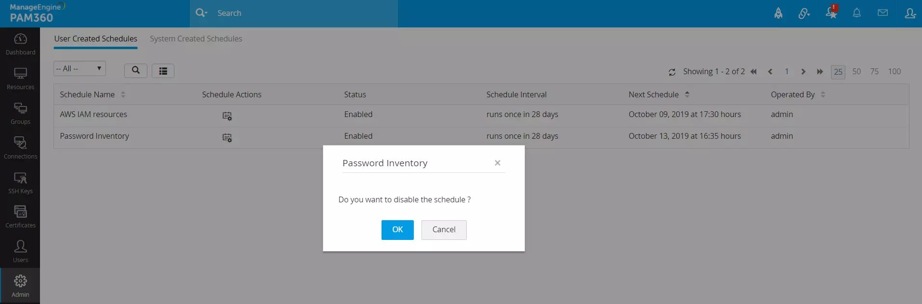The image size is (922, 304).
Task: Switch to the System Created Schedules tab
Action: click(196, 39)
